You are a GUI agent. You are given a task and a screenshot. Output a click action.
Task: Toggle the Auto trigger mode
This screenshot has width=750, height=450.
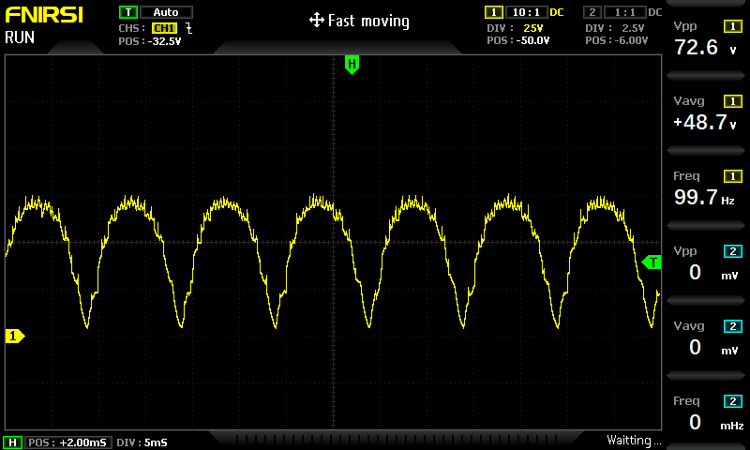click(x=166, y=12)
